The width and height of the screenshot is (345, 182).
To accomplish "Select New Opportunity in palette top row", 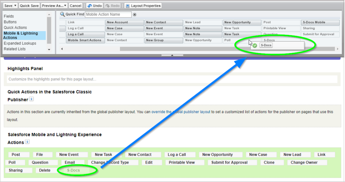I will (242, 22).
